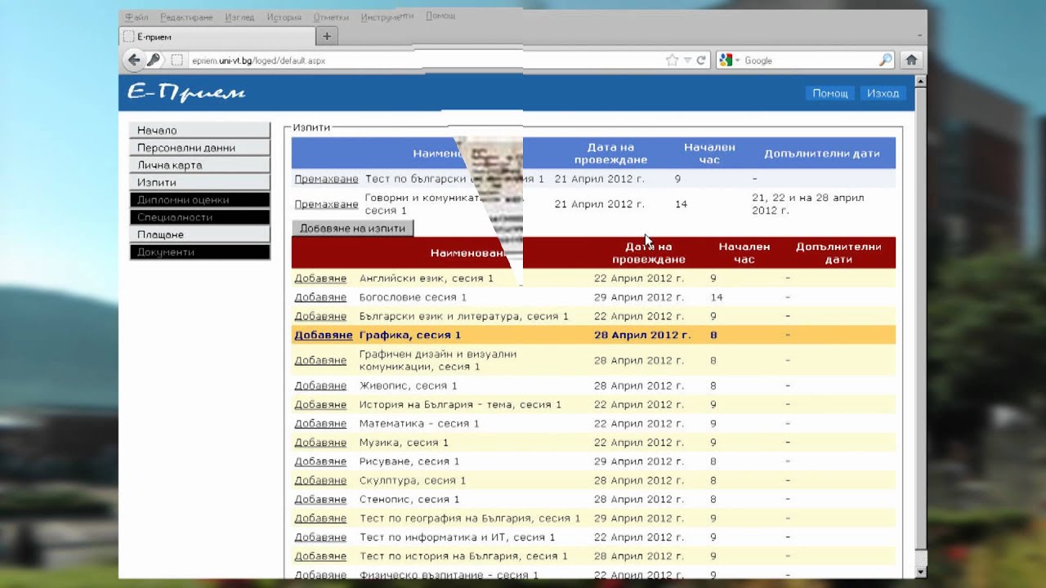1046x588 pixels.
Task: Open the Отметки menu
Action: pyautogui.click(x=330, y=16)
